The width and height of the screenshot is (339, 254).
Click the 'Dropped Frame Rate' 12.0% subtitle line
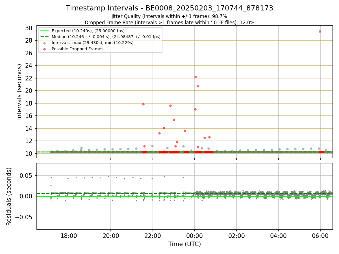tap(169, 23)
